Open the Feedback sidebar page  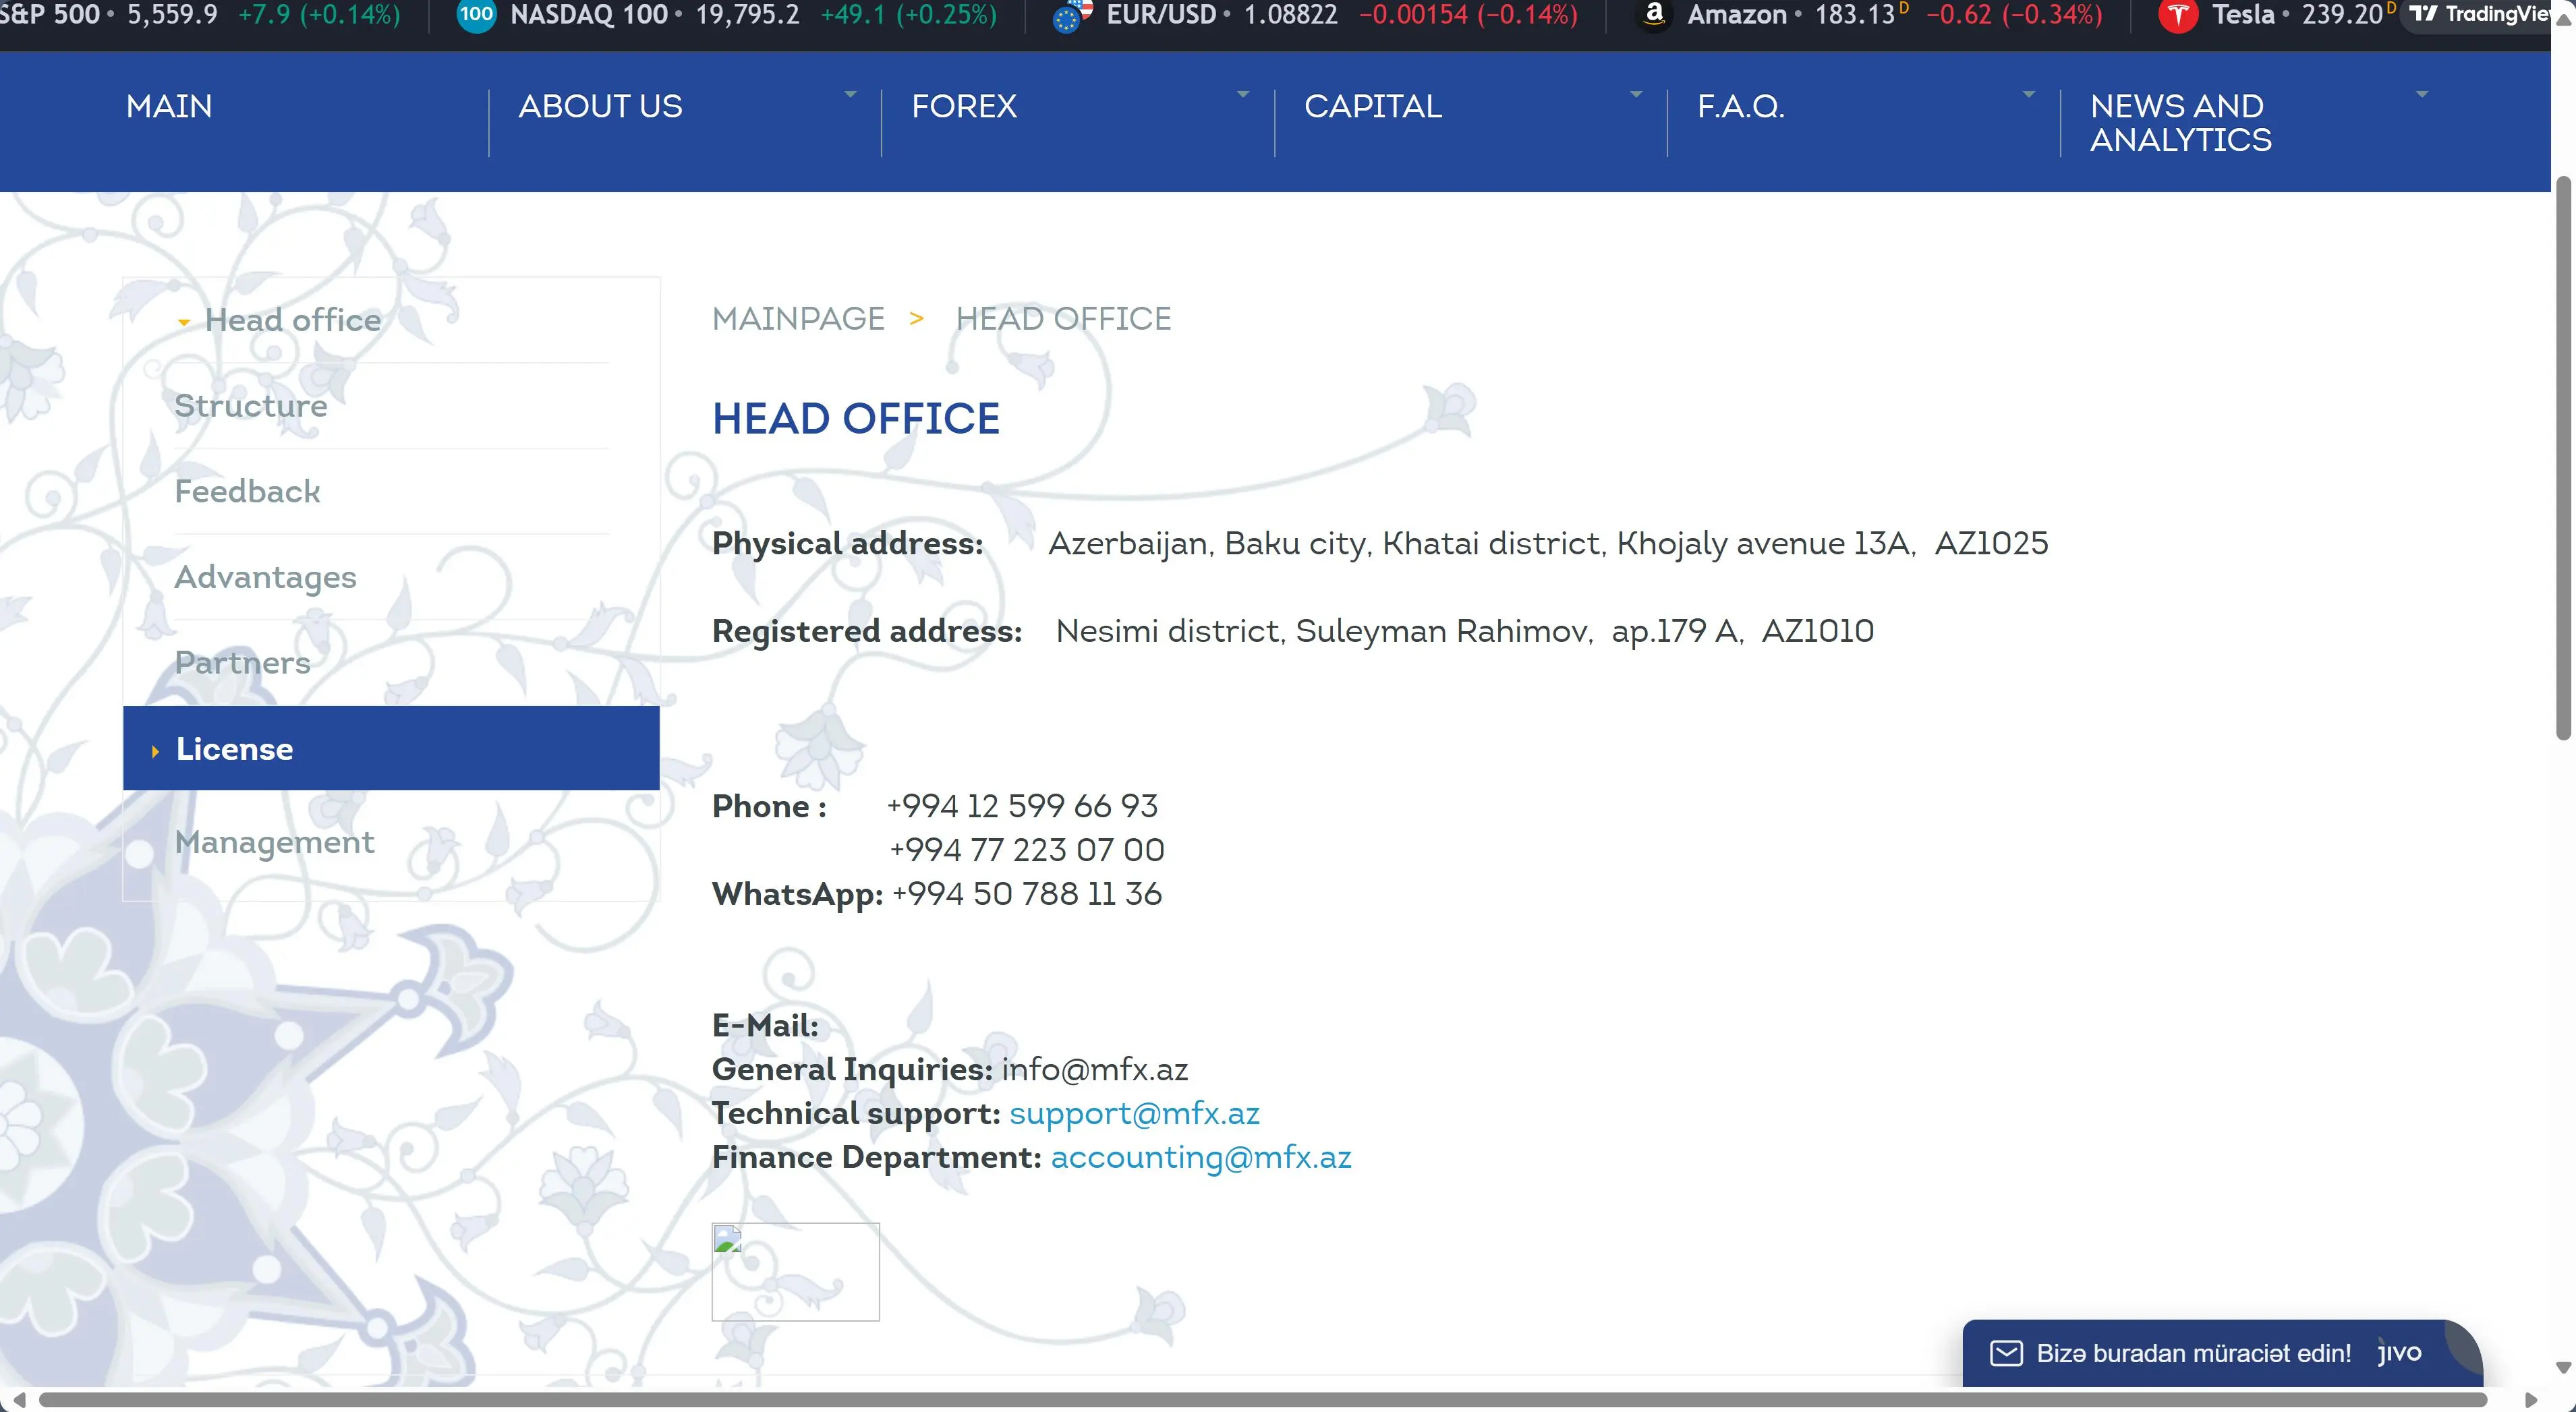(247, 491)
